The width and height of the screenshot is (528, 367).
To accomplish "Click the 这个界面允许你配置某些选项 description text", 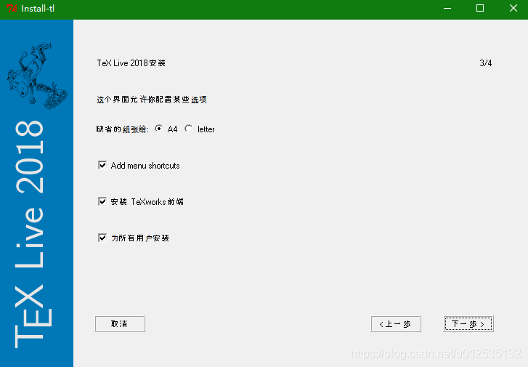I will pos(152,100).
